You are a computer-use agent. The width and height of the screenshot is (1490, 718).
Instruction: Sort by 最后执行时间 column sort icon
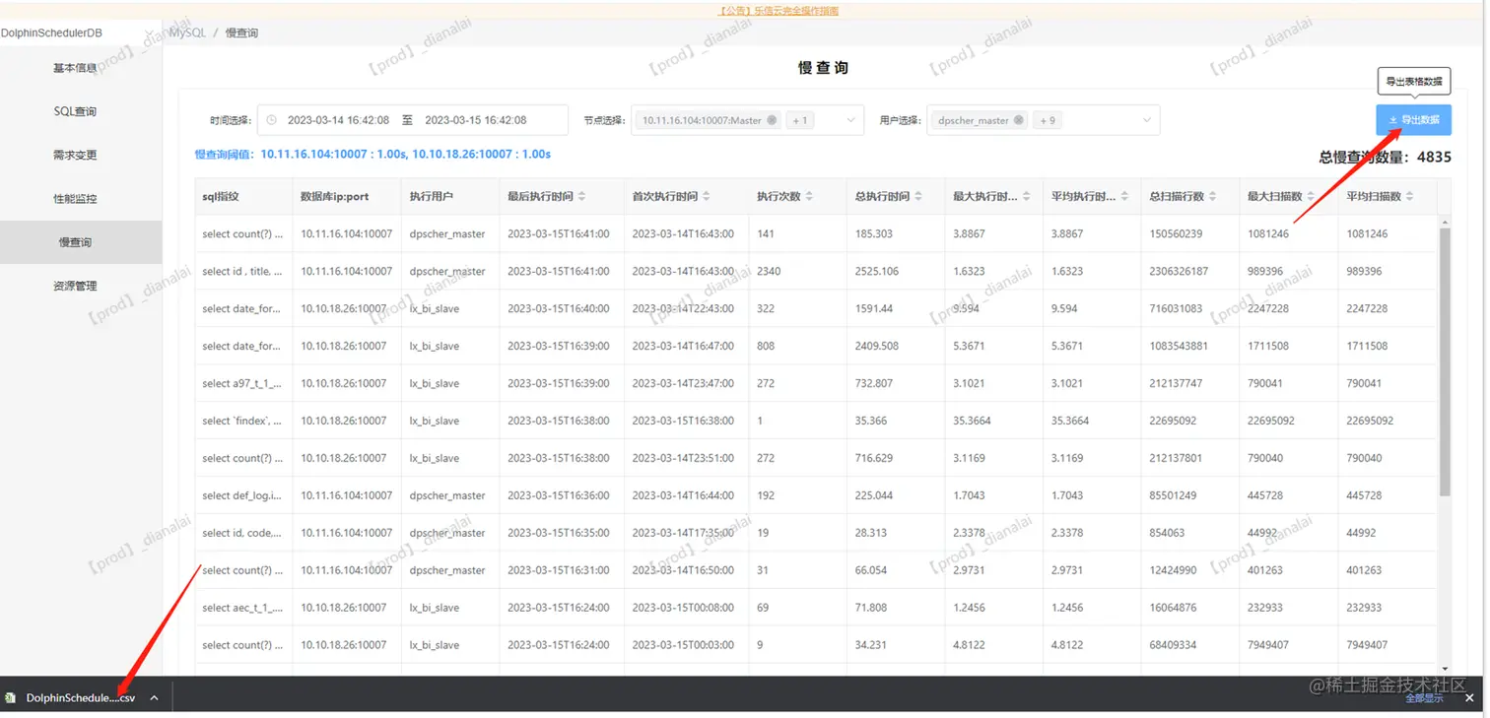pos(582,197)
